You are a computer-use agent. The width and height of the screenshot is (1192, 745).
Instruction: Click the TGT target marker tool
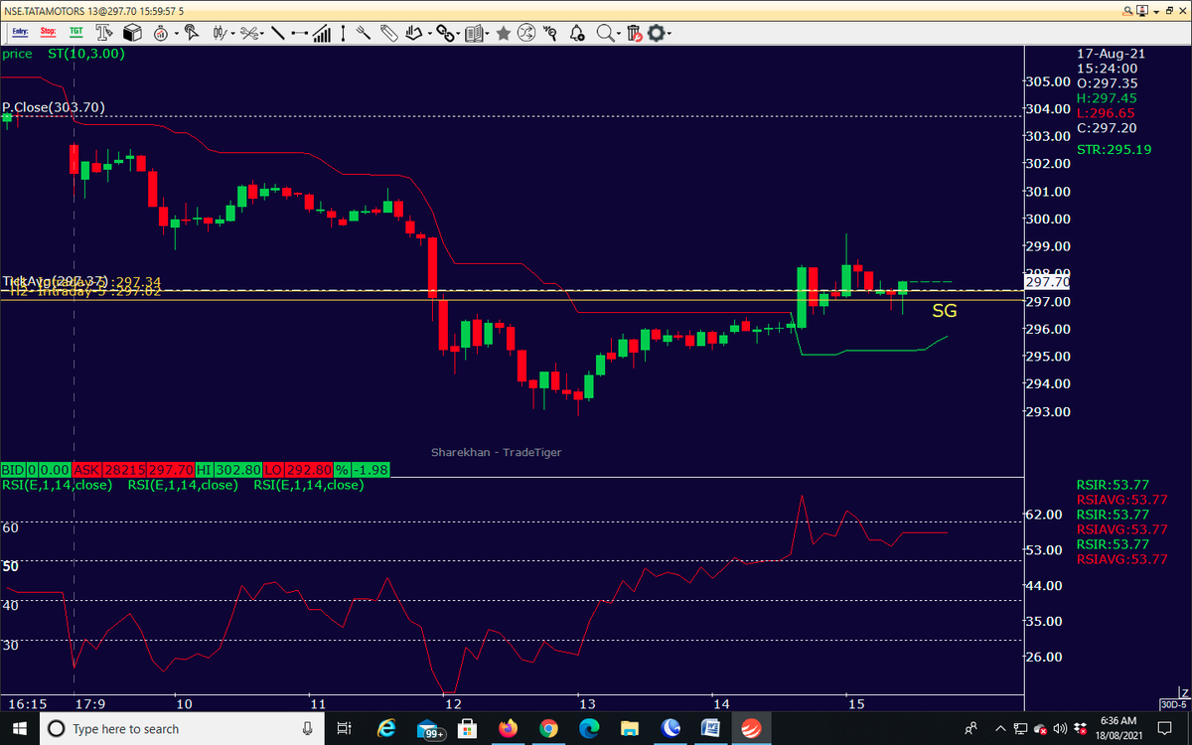click(76, 33)
